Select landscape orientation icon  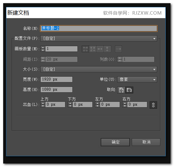129,90
